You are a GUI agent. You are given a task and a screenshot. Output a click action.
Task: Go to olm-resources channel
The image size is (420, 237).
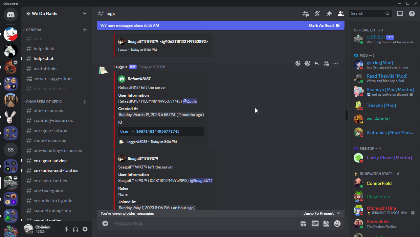point(56,110)
